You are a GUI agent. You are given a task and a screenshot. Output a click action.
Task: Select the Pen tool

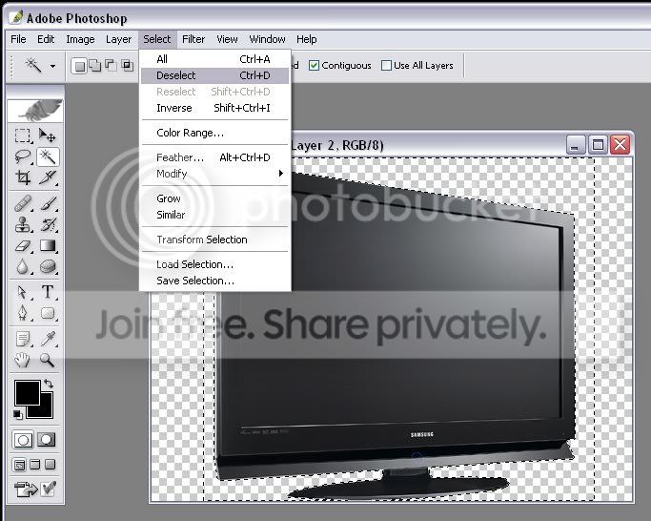[23, 313]
